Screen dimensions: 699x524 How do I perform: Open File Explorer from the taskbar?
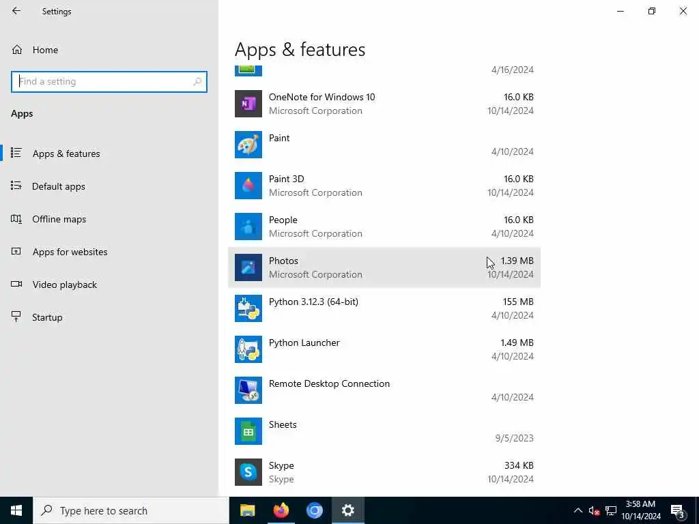(247, 510)
